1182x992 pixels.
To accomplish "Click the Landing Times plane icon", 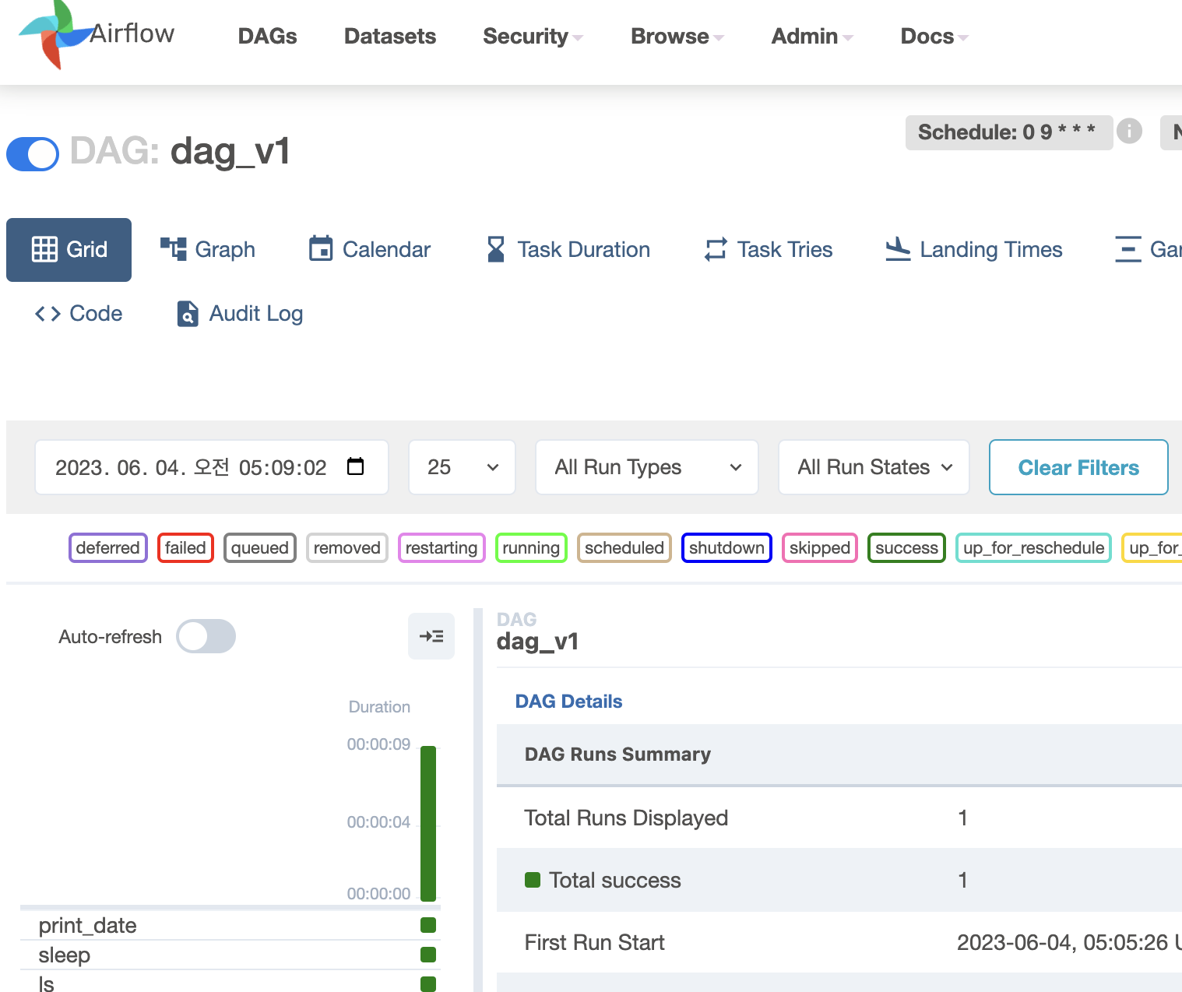I will click(x=898, y=249).
